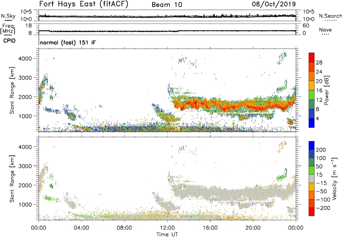This screenshot has width=342, height=237.
Task: Click "Slant Range [km]" label of power panel
Action: [12, 90]
